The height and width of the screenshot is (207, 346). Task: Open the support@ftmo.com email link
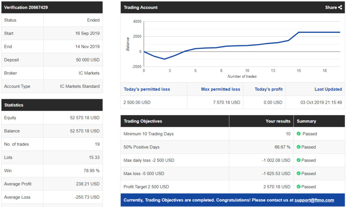pyautogui.click(x=314, y=200)
